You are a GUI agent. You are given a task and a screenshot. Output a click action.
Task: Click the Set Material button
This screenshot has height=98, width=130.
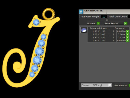121,85
